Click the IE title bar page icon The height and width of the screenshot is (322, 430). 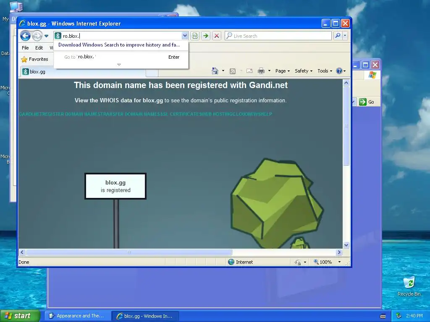[x=22, y=23]
